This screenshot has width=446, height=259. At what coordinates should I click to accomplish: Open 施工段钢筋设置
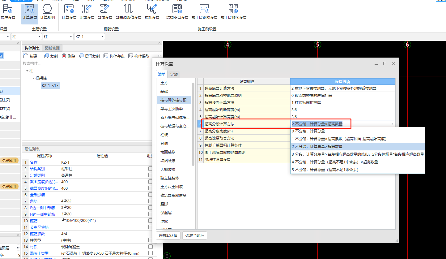tap(205, 12)
